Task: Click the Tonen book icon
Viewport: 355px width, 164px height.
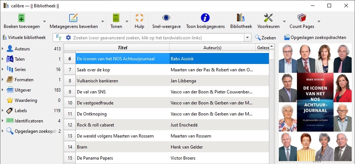Action: tap(116, 18)
